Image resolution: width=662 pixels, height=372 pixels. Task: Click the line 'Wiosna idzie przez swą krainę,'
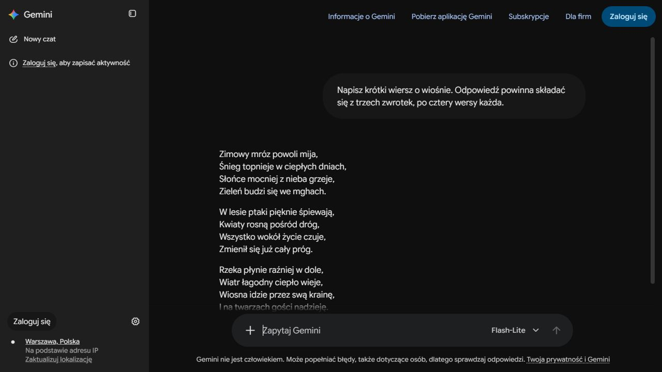pos(277,295)
